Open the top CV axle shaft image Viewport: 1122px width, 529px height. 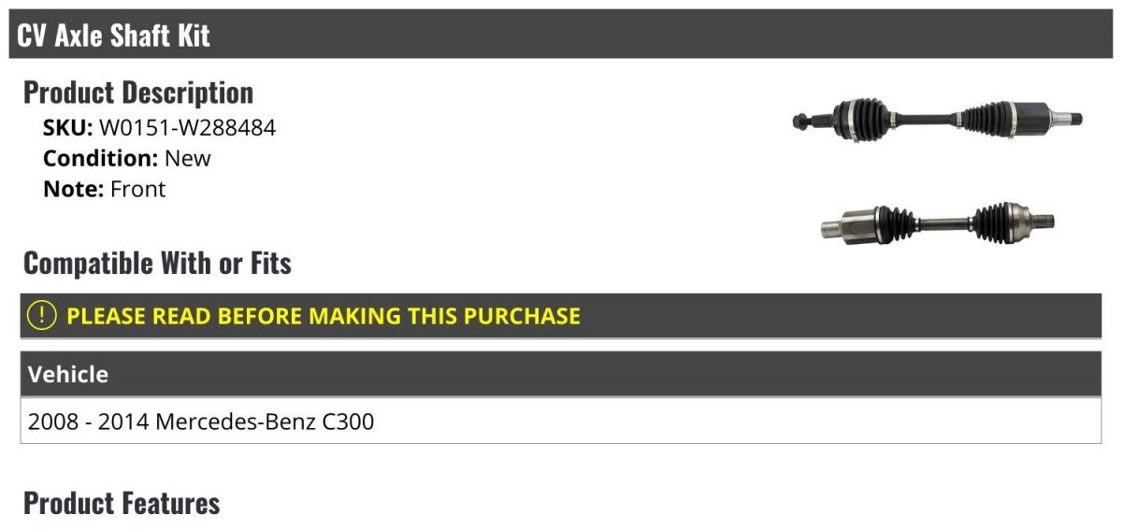[x=938, y=119]
